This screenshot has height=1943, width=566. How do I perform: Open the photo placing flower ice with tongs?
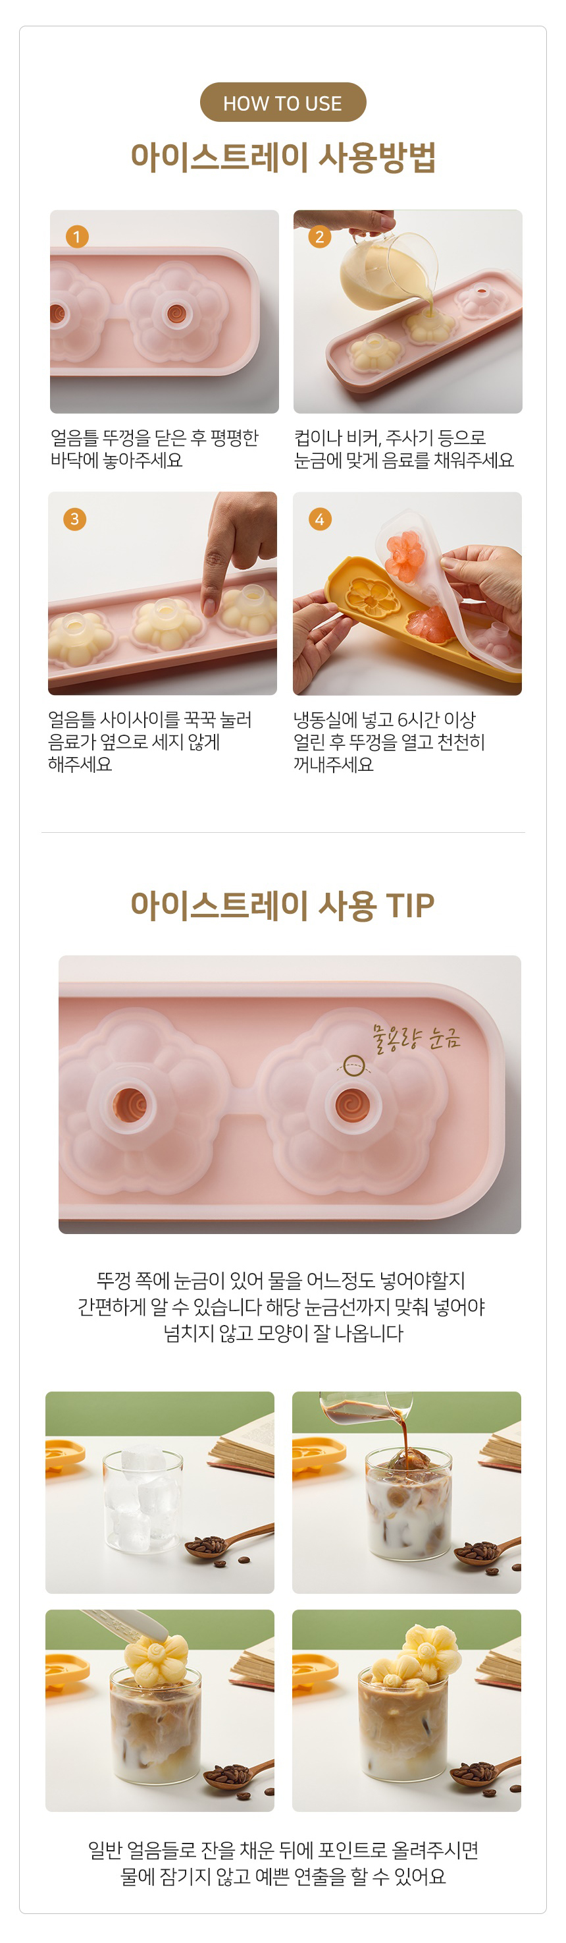(x=160, y=1710)
